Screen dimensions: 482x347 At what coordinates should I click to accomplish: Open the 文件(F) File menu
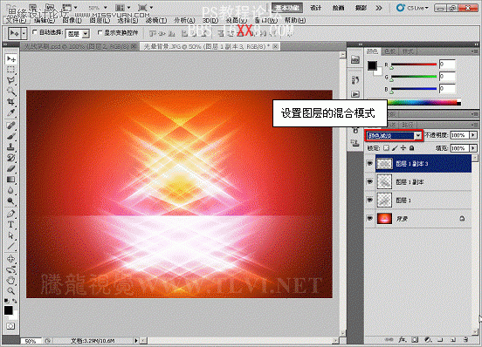point(16,20)
